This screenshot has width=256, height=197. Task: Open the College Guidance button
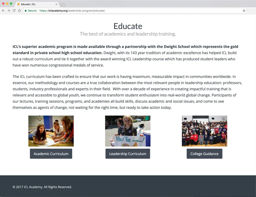pyautogui.click(x=205, y=153)
